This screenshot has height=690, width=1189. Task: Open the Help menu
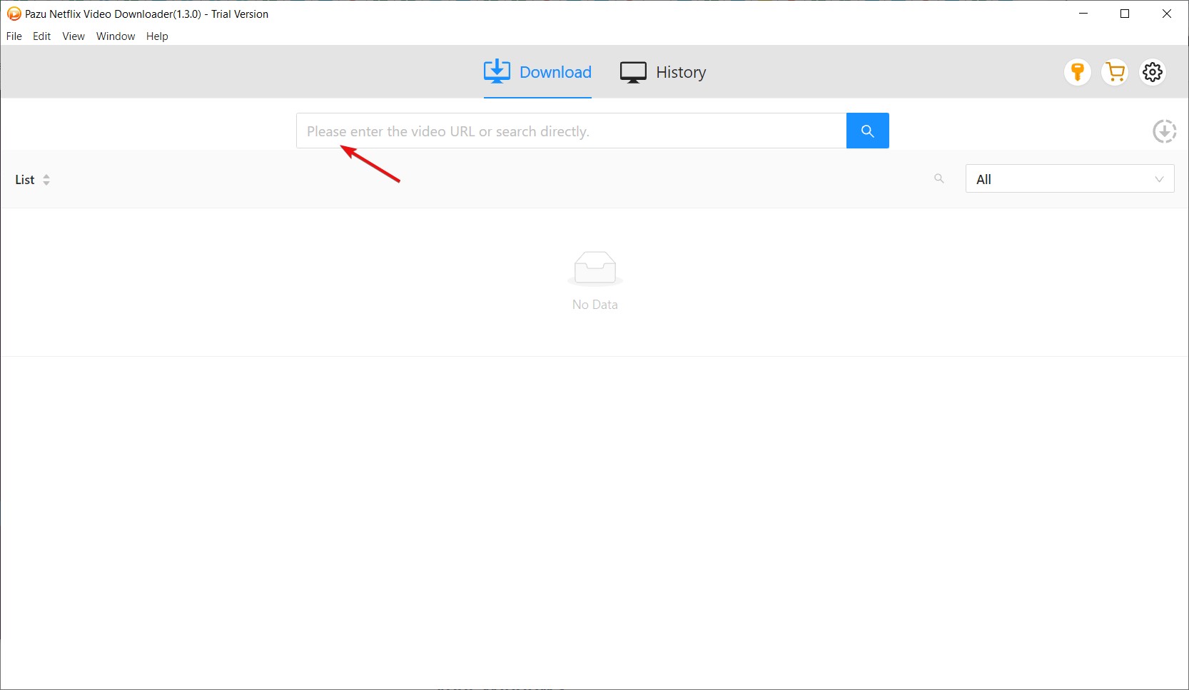click(x=157, y=36)
